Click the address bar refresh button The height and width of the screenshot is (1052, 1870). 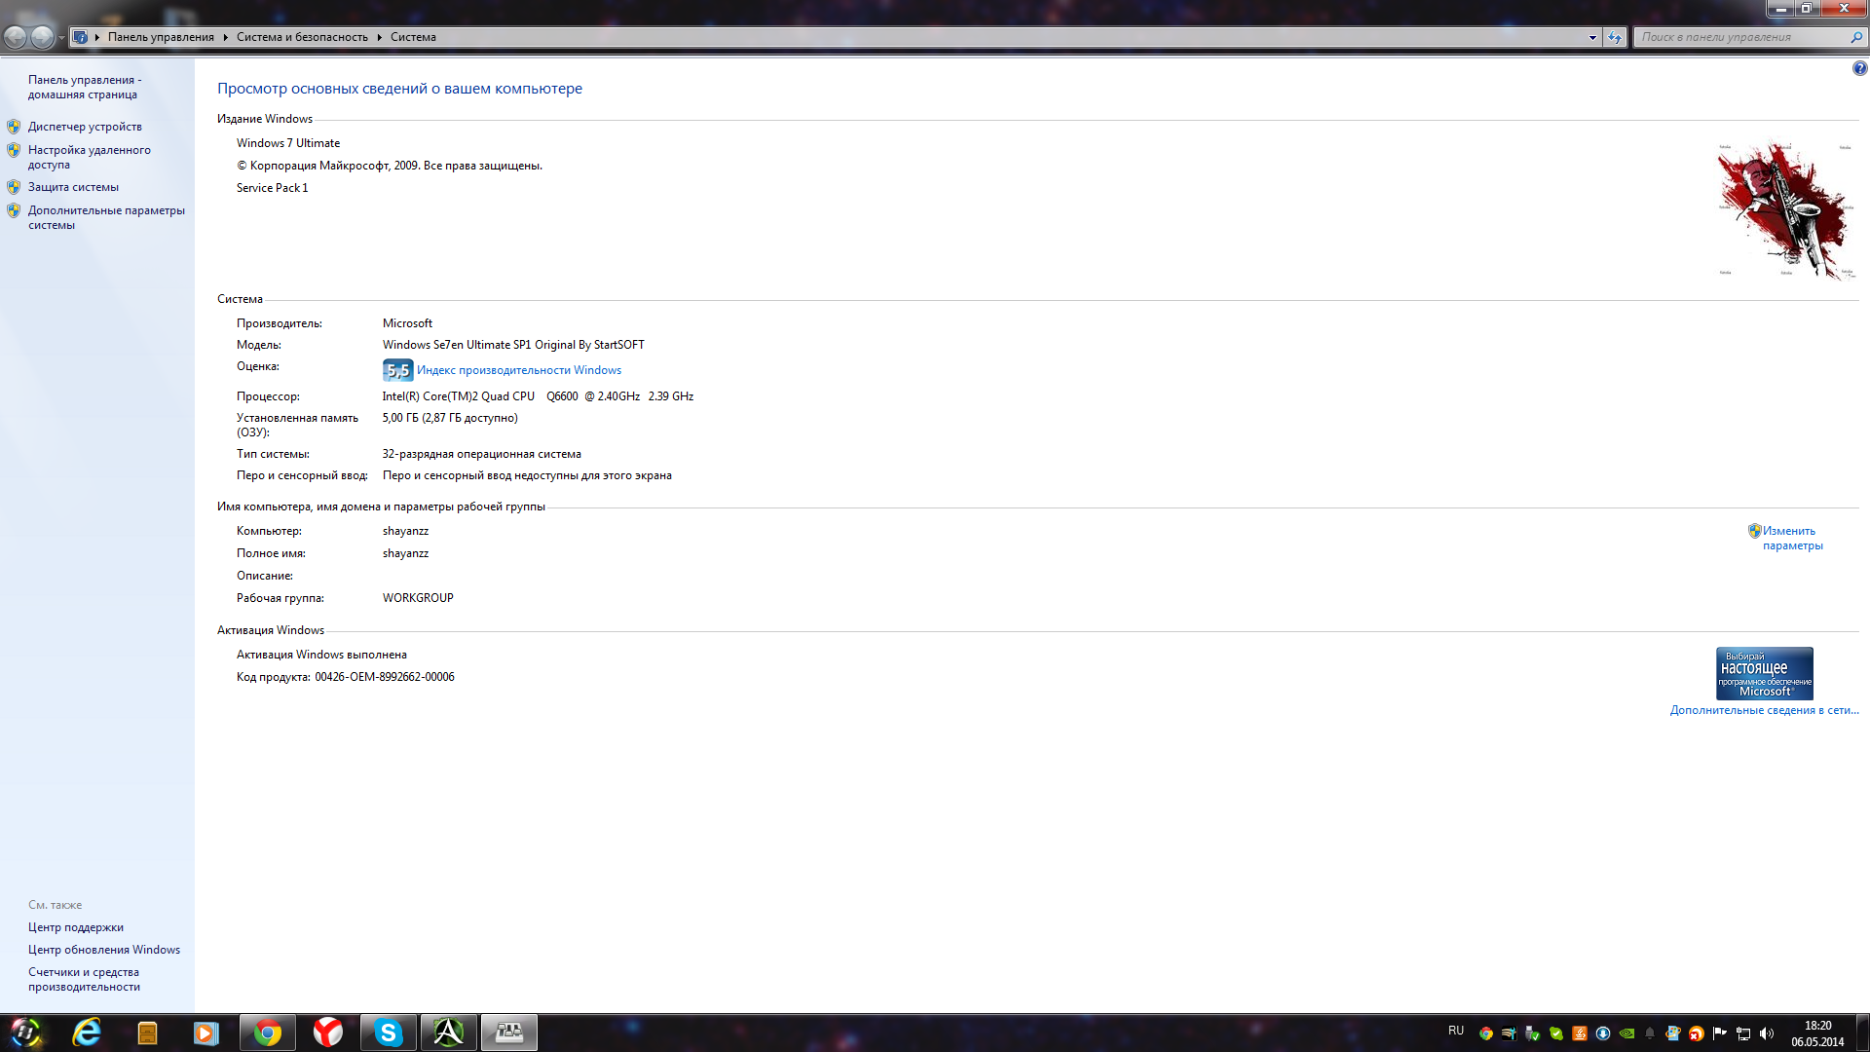click(1615, 37)
